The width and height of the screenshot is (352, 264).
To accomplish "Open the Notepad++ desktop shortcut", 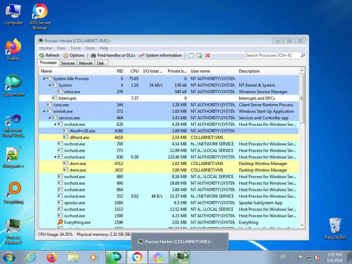I will coord(13,157).
